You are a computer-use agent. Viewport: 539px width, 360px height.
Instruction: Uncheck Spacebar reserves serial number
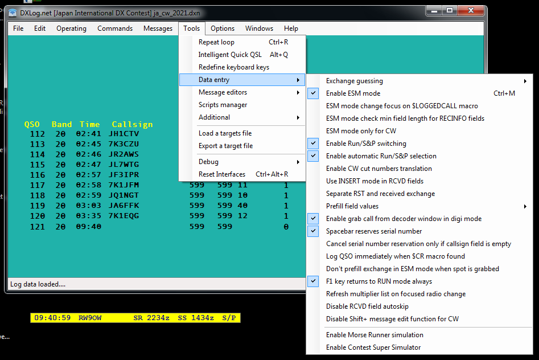tap(374, 231)
